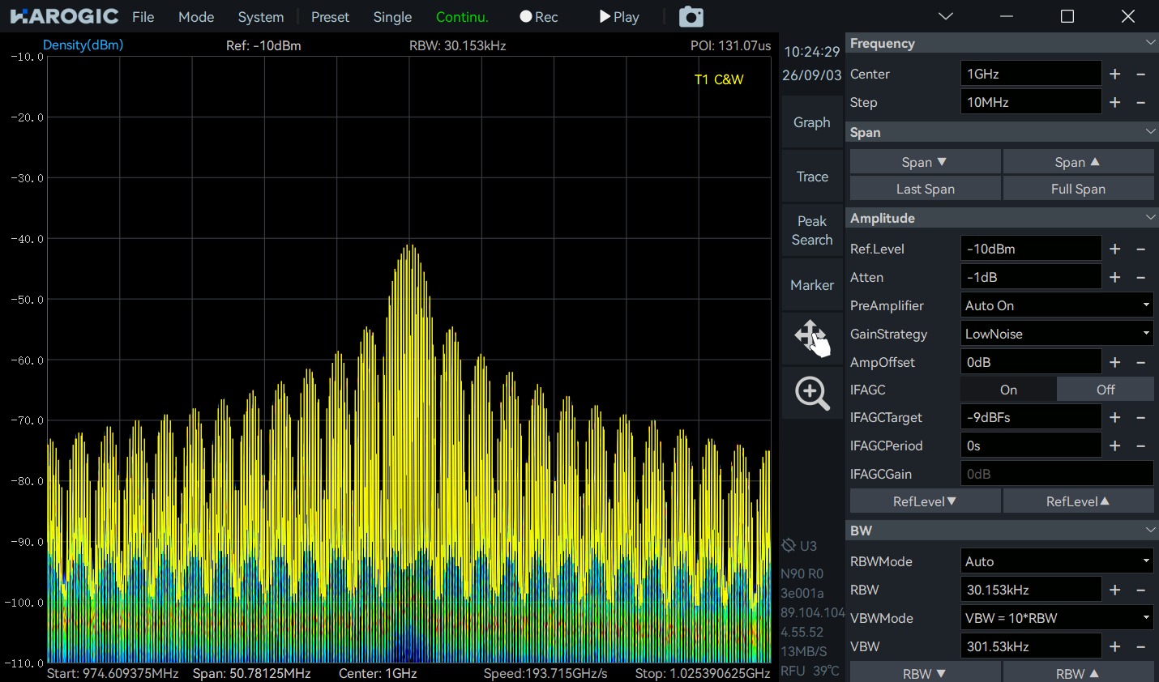Open the Mode menu
Viewport: 1159px width, 682px height.
(196, 17)
